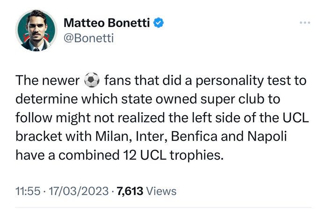Open the 7,613 view count
Image resolution: width=318 pixels, height=210 pixels.
[x=130, y=191]
